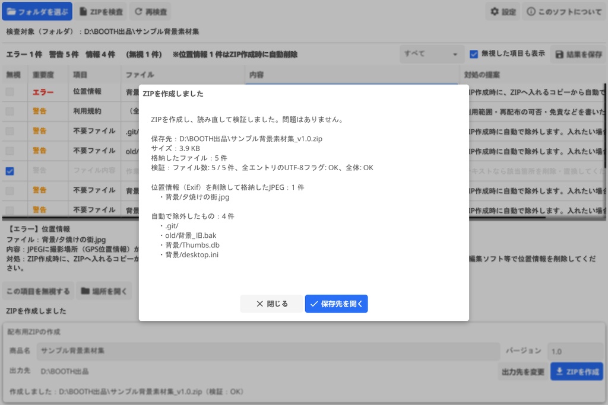Open the すべて filter dropdown

(x=431, y=54)
